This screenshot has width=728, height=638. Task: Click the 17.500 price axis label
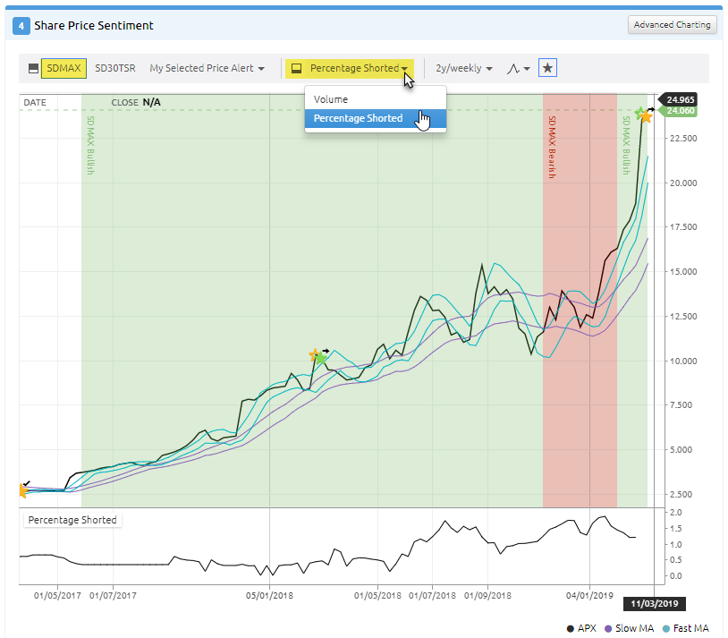[x=683, y=227]
